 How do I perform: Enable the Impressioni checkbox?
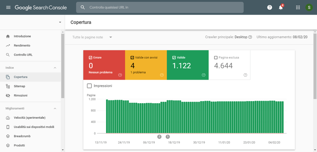click(89, 86)
